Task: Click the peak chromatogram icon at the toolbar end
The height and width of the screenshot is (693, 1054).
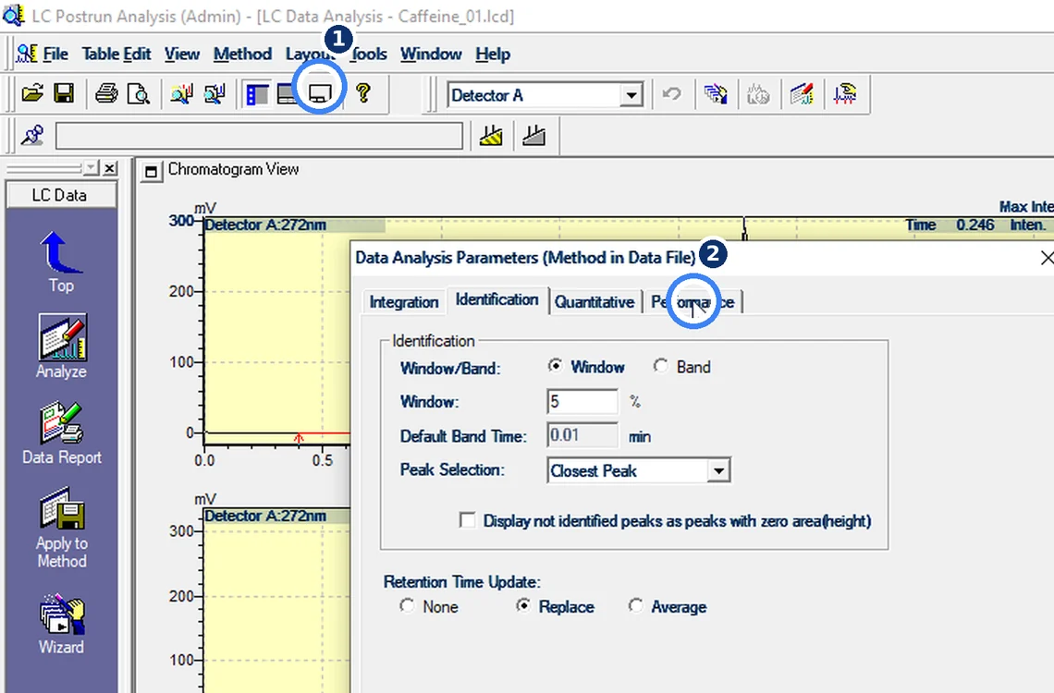Action: tap(845, 94)
